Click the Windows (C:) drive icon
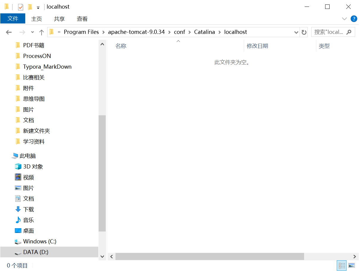 [x=18, y=242]
